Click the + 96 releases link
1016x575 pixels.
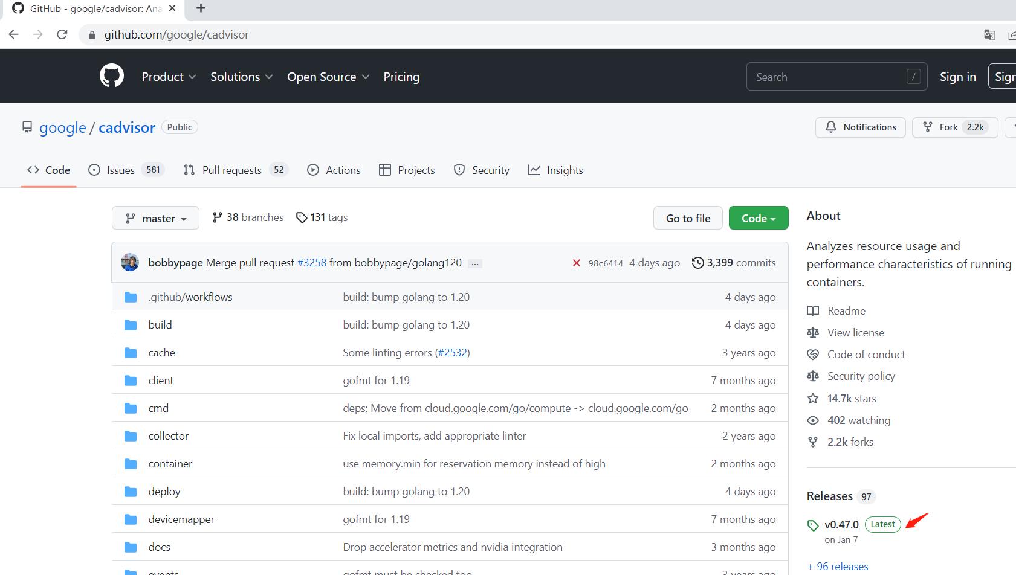click(x=838, y=567)
